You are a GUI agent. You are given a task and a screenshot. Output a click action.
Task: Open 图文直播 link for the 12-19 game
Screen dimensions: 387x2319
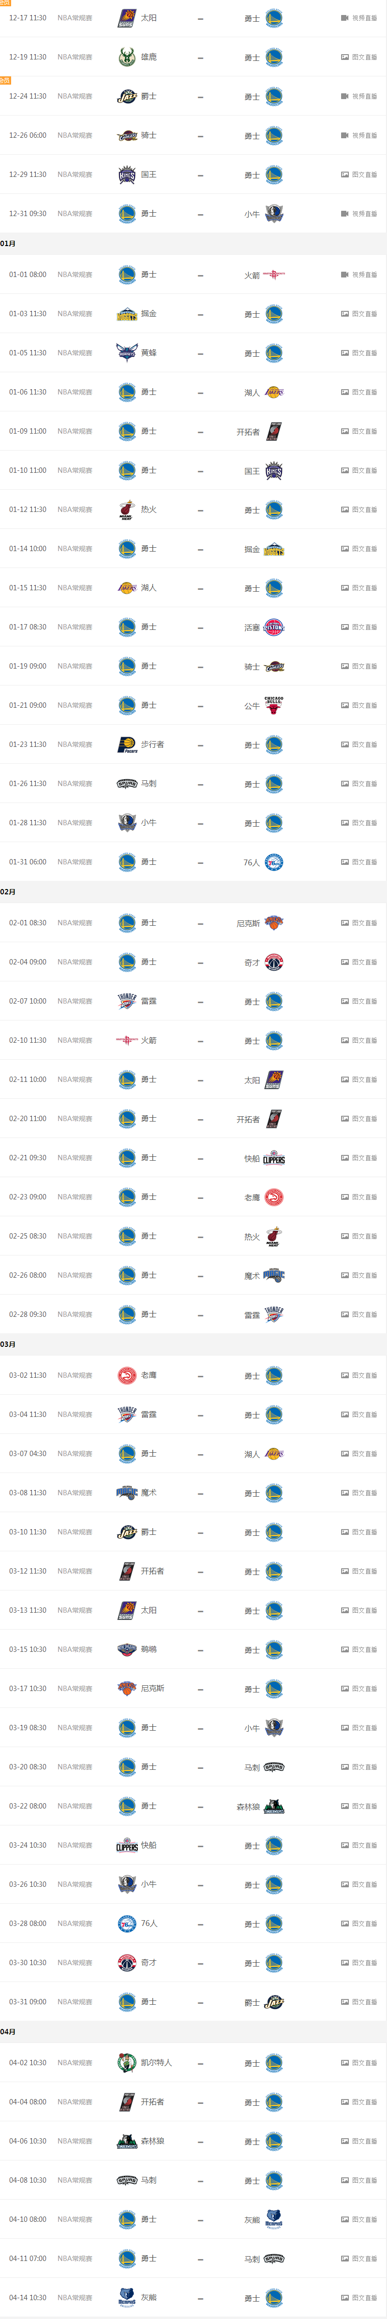coord(359,58)
